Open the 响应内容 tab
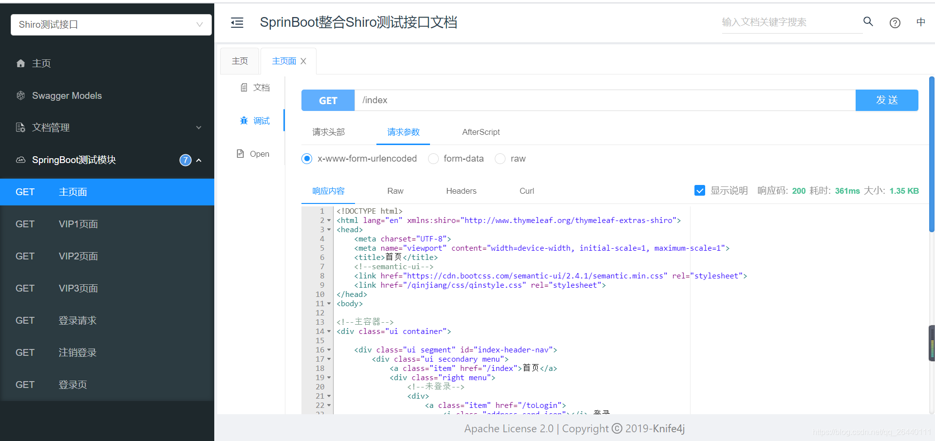 328,191
